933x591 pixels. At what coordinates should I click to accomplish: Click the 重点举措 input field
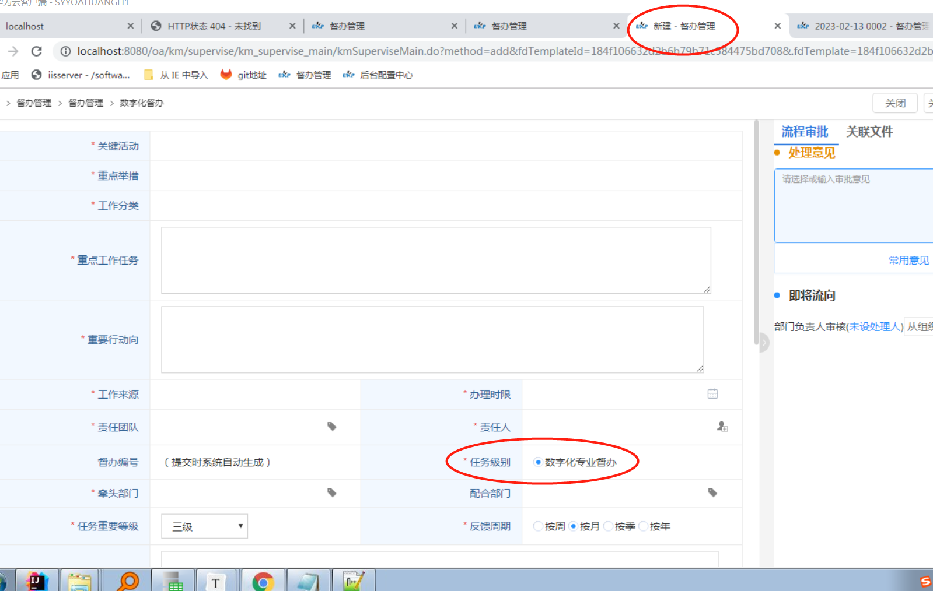[446, 176]
